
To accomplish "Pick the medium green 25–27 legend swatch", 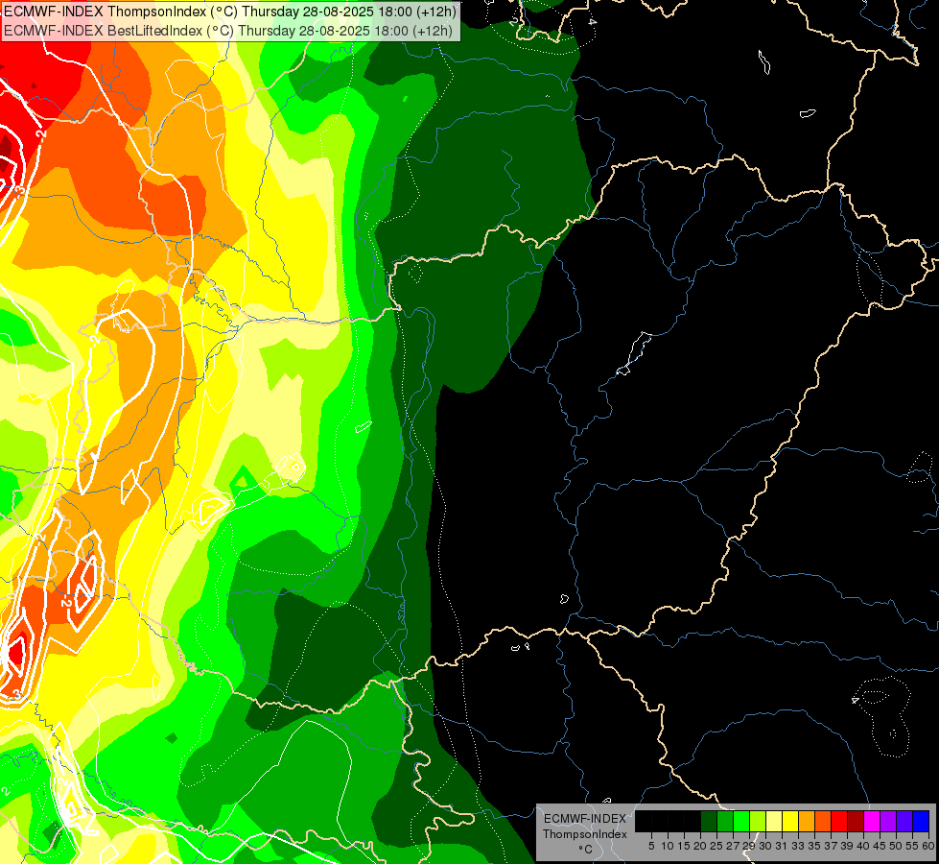I will [724, 821].
